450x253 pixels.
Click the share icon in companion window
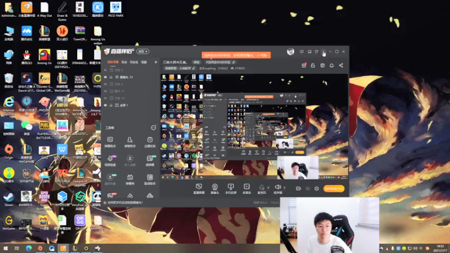pyautogui.click(x=341, y=65)
